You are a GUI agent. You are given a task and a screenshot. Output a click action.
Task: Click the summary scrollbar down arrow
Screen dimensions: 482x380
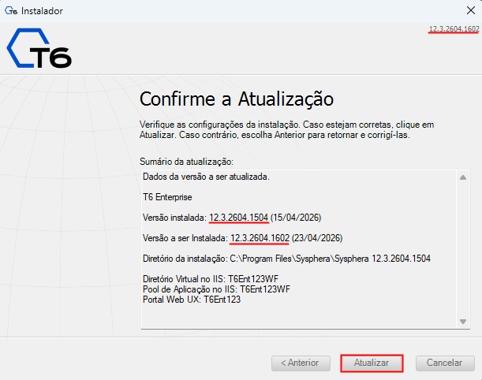click(x=463, y=322)
